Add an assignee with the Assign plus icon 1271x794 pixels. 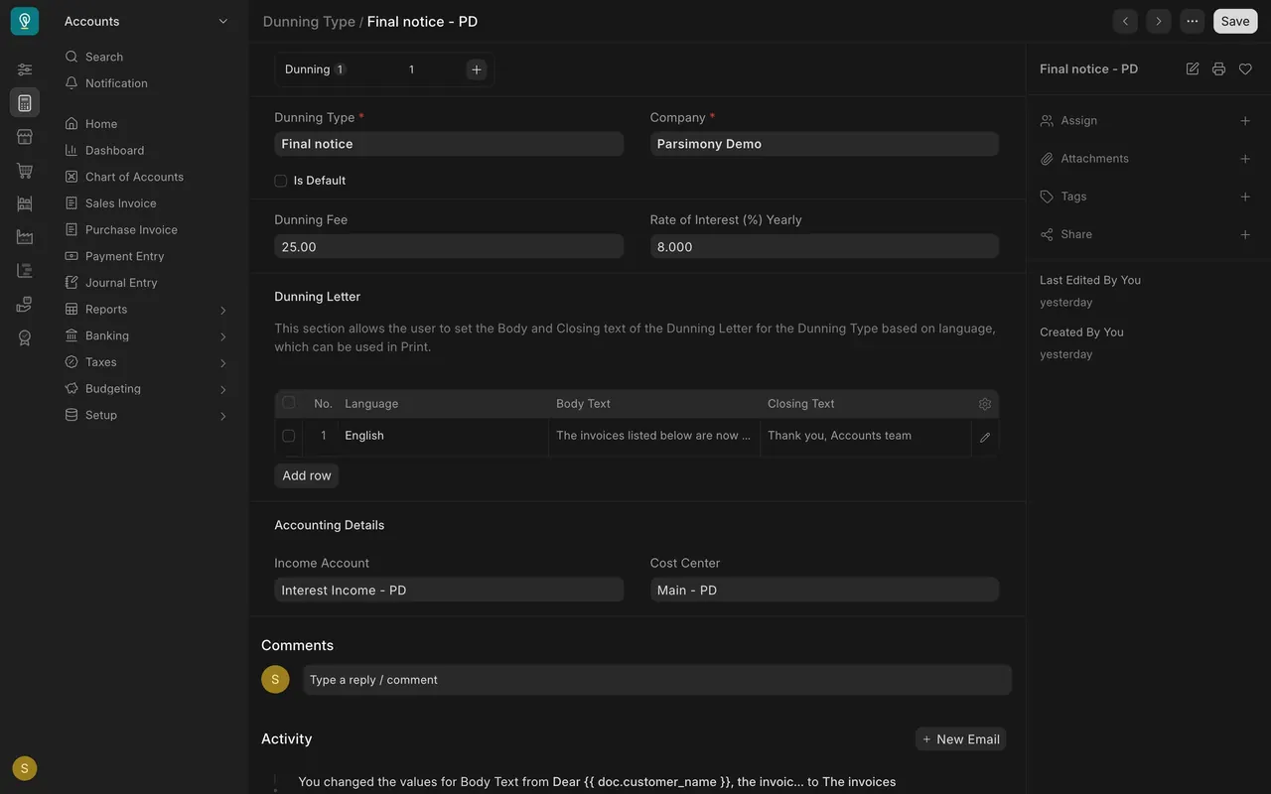tap(1245, 121)
